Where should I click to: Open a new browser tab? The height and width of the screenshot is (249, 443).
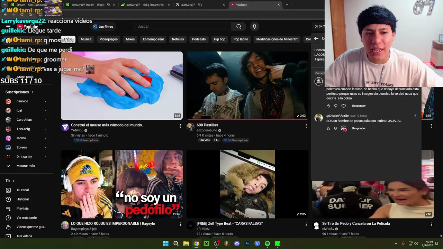coord(287,5)
